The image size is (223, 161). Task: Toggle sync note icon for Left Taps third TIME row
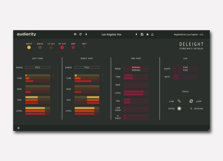(53, 81)
